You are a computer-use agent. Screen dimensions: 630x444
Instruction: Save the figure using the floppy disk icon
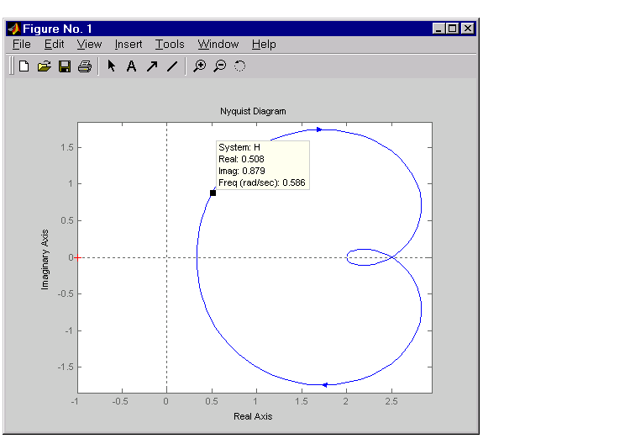coord(65,66)
